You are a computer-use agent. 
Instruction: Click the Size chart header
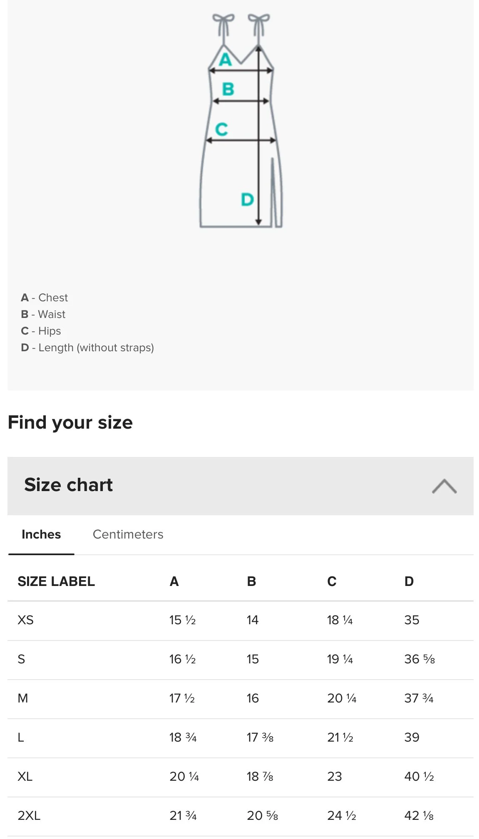(241, 486)
